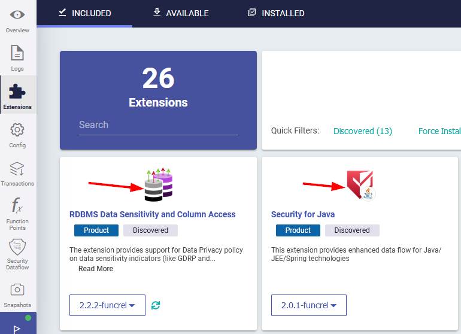Image resolution: width=461 pixels, height=334 pixels.
Task: Open the Config gear icon
Action: pos(17,130)
